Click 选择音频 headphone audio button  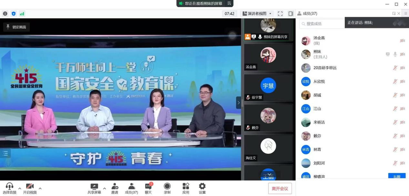coord(9,188)
